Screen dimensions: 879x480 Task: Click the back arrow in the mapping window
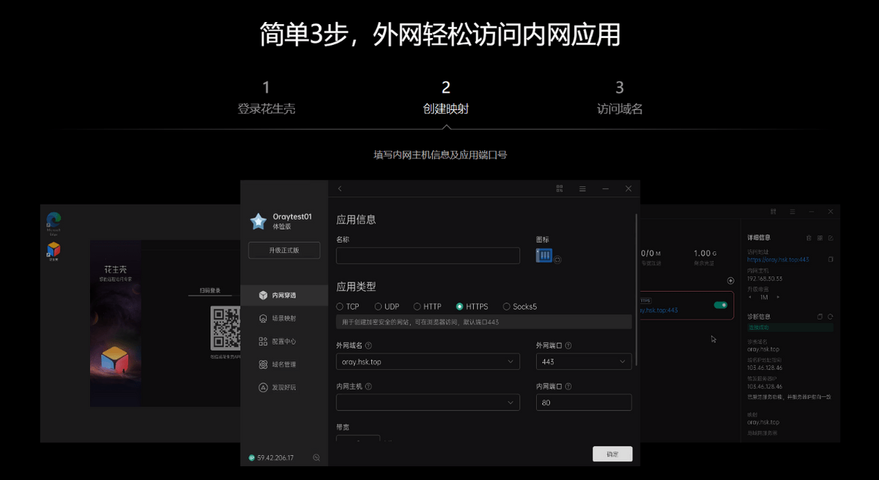coord(340,189)
